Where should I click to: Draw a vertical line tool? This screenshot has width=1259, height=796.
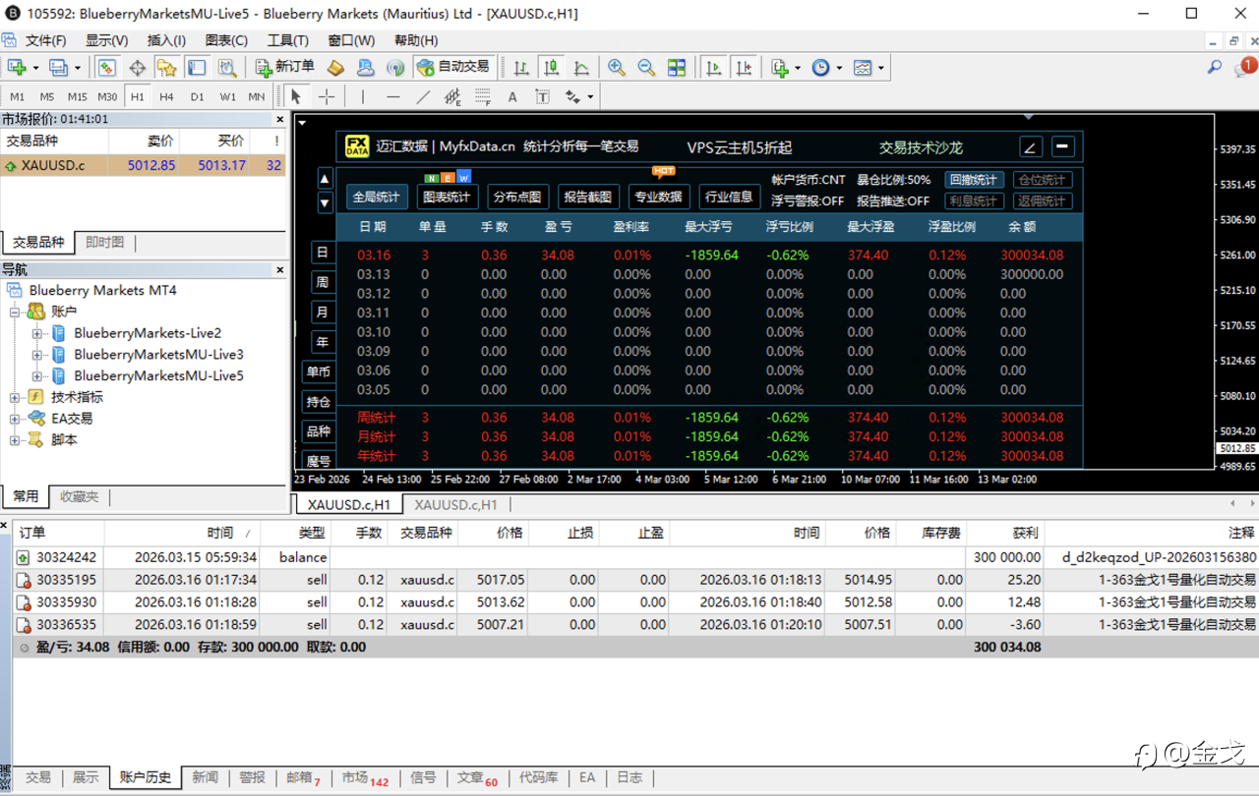point(363,96)
